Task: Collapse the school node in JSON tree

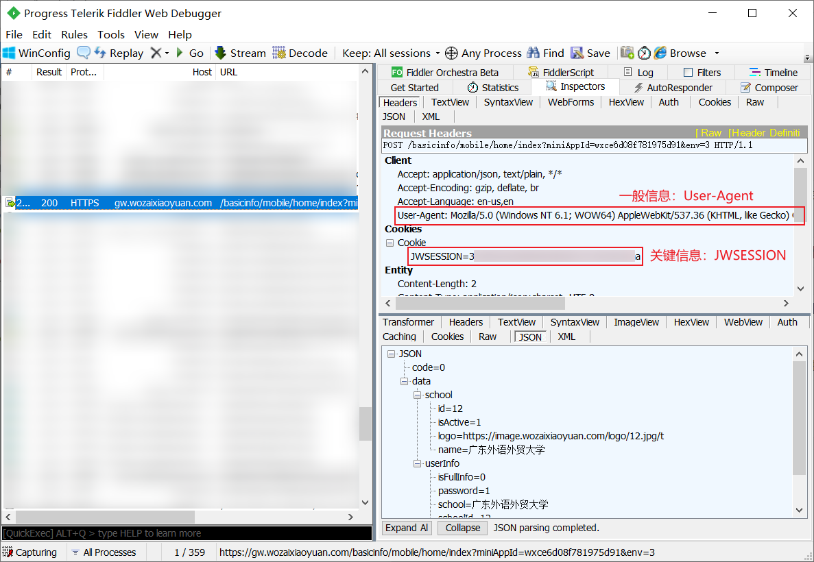Action: (x=416, y=395)
